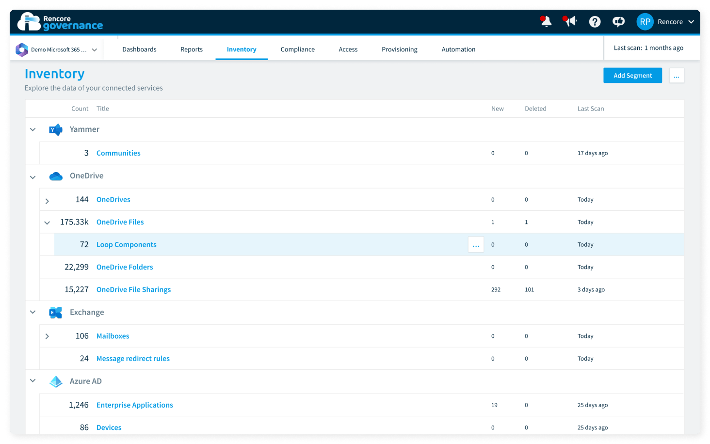Open the notifications bell icon
The image size is (710, 444).
tap(546, 21)
